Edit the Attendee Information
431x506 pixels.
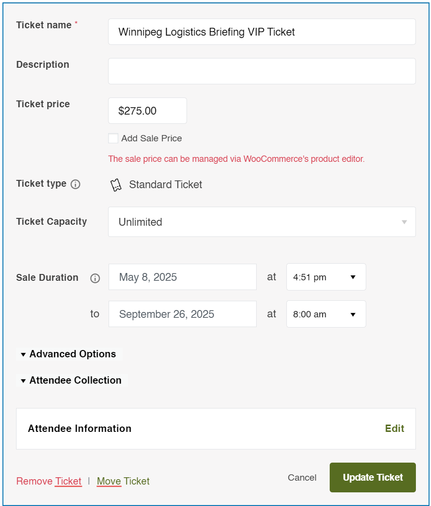pos(394,428)
